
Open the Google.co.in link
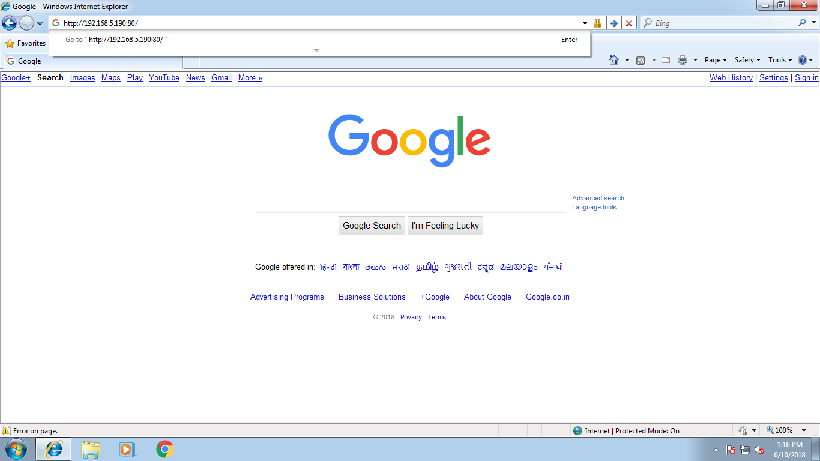click(547, 297)
